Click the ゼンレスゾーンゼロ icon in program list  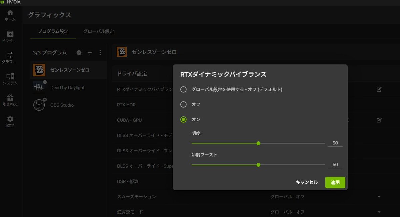tap(39, 70)
